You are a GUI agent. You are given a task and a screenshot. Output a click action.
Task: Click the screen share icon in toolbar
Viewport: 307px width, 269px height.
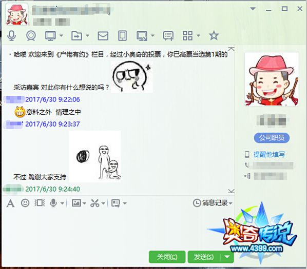click(142, 36)
